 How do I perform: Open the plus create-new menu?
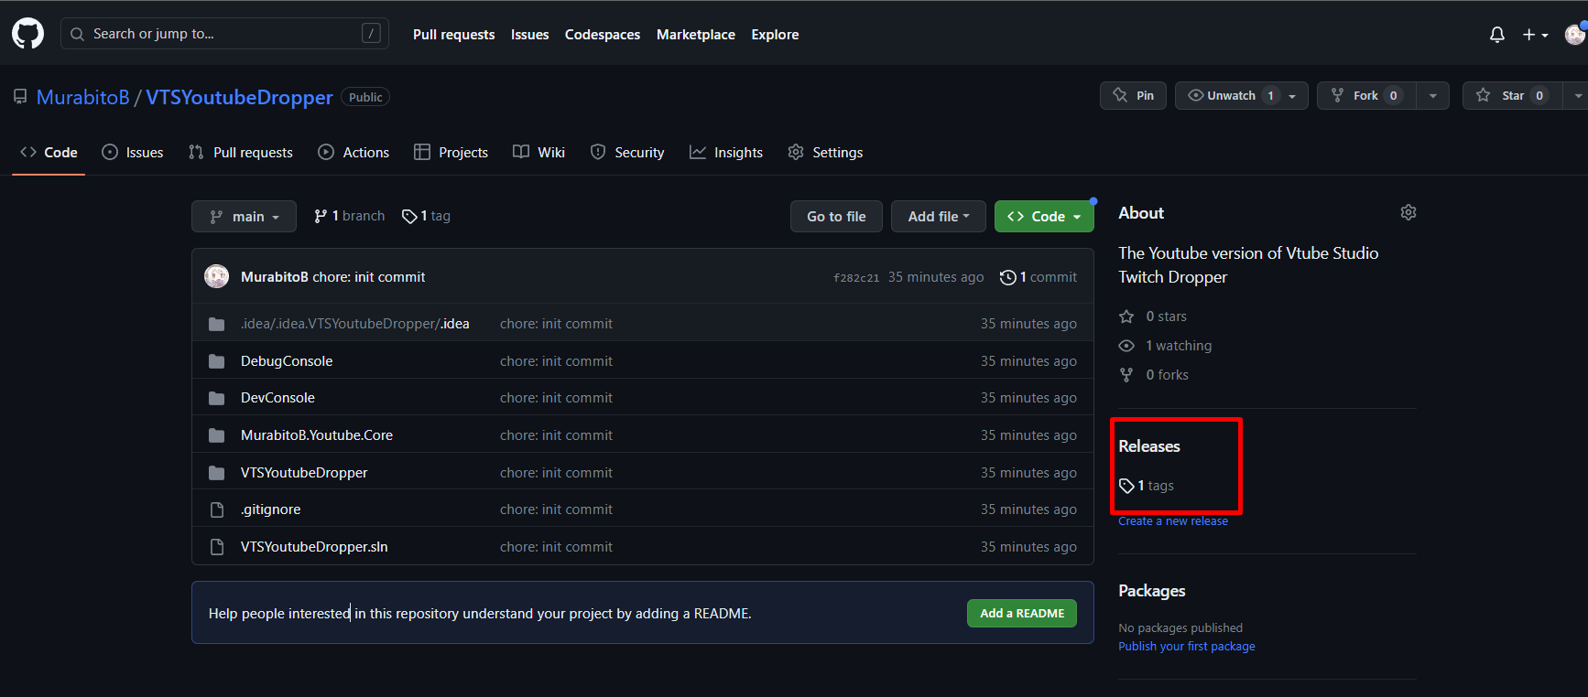click(x=1536, y=35)
